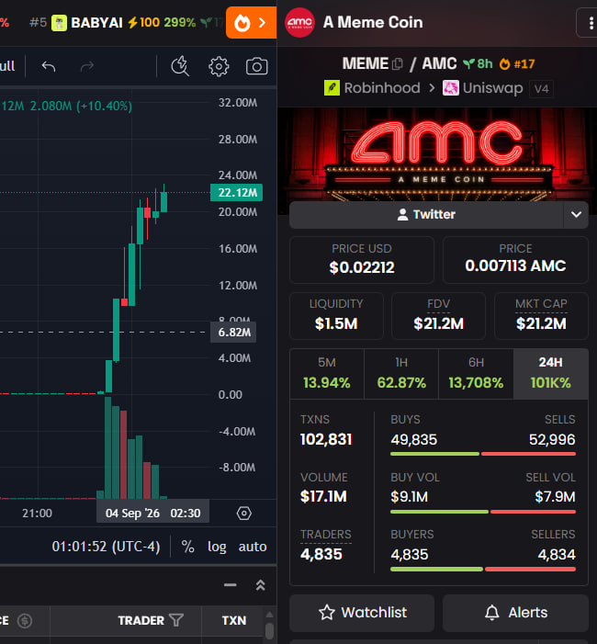Screen dimensions: 597x644
Task: Click the chart timezone clock 01:01:52 (UTC-4)
Action: point(106,547)
